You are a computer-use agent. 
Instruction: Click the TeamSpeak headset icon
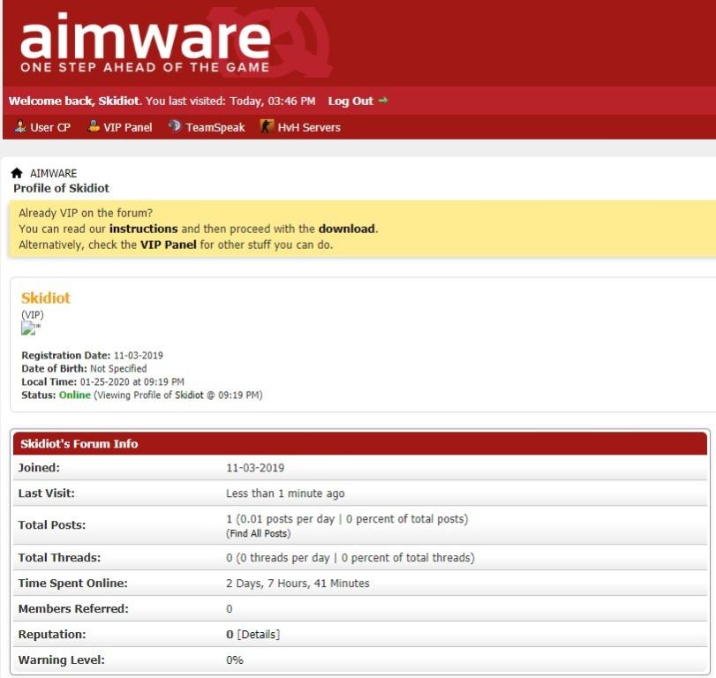[x=175, y=127]
